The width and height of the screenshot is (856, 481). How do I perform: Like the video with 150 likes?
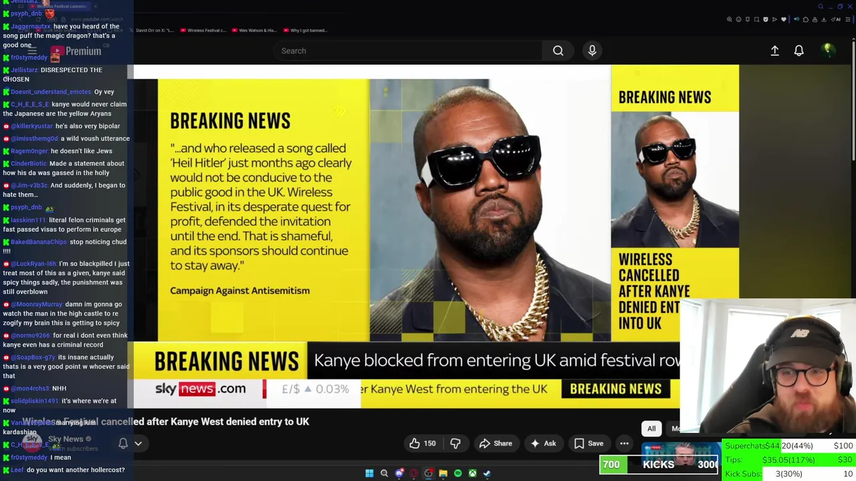[423, 444]
